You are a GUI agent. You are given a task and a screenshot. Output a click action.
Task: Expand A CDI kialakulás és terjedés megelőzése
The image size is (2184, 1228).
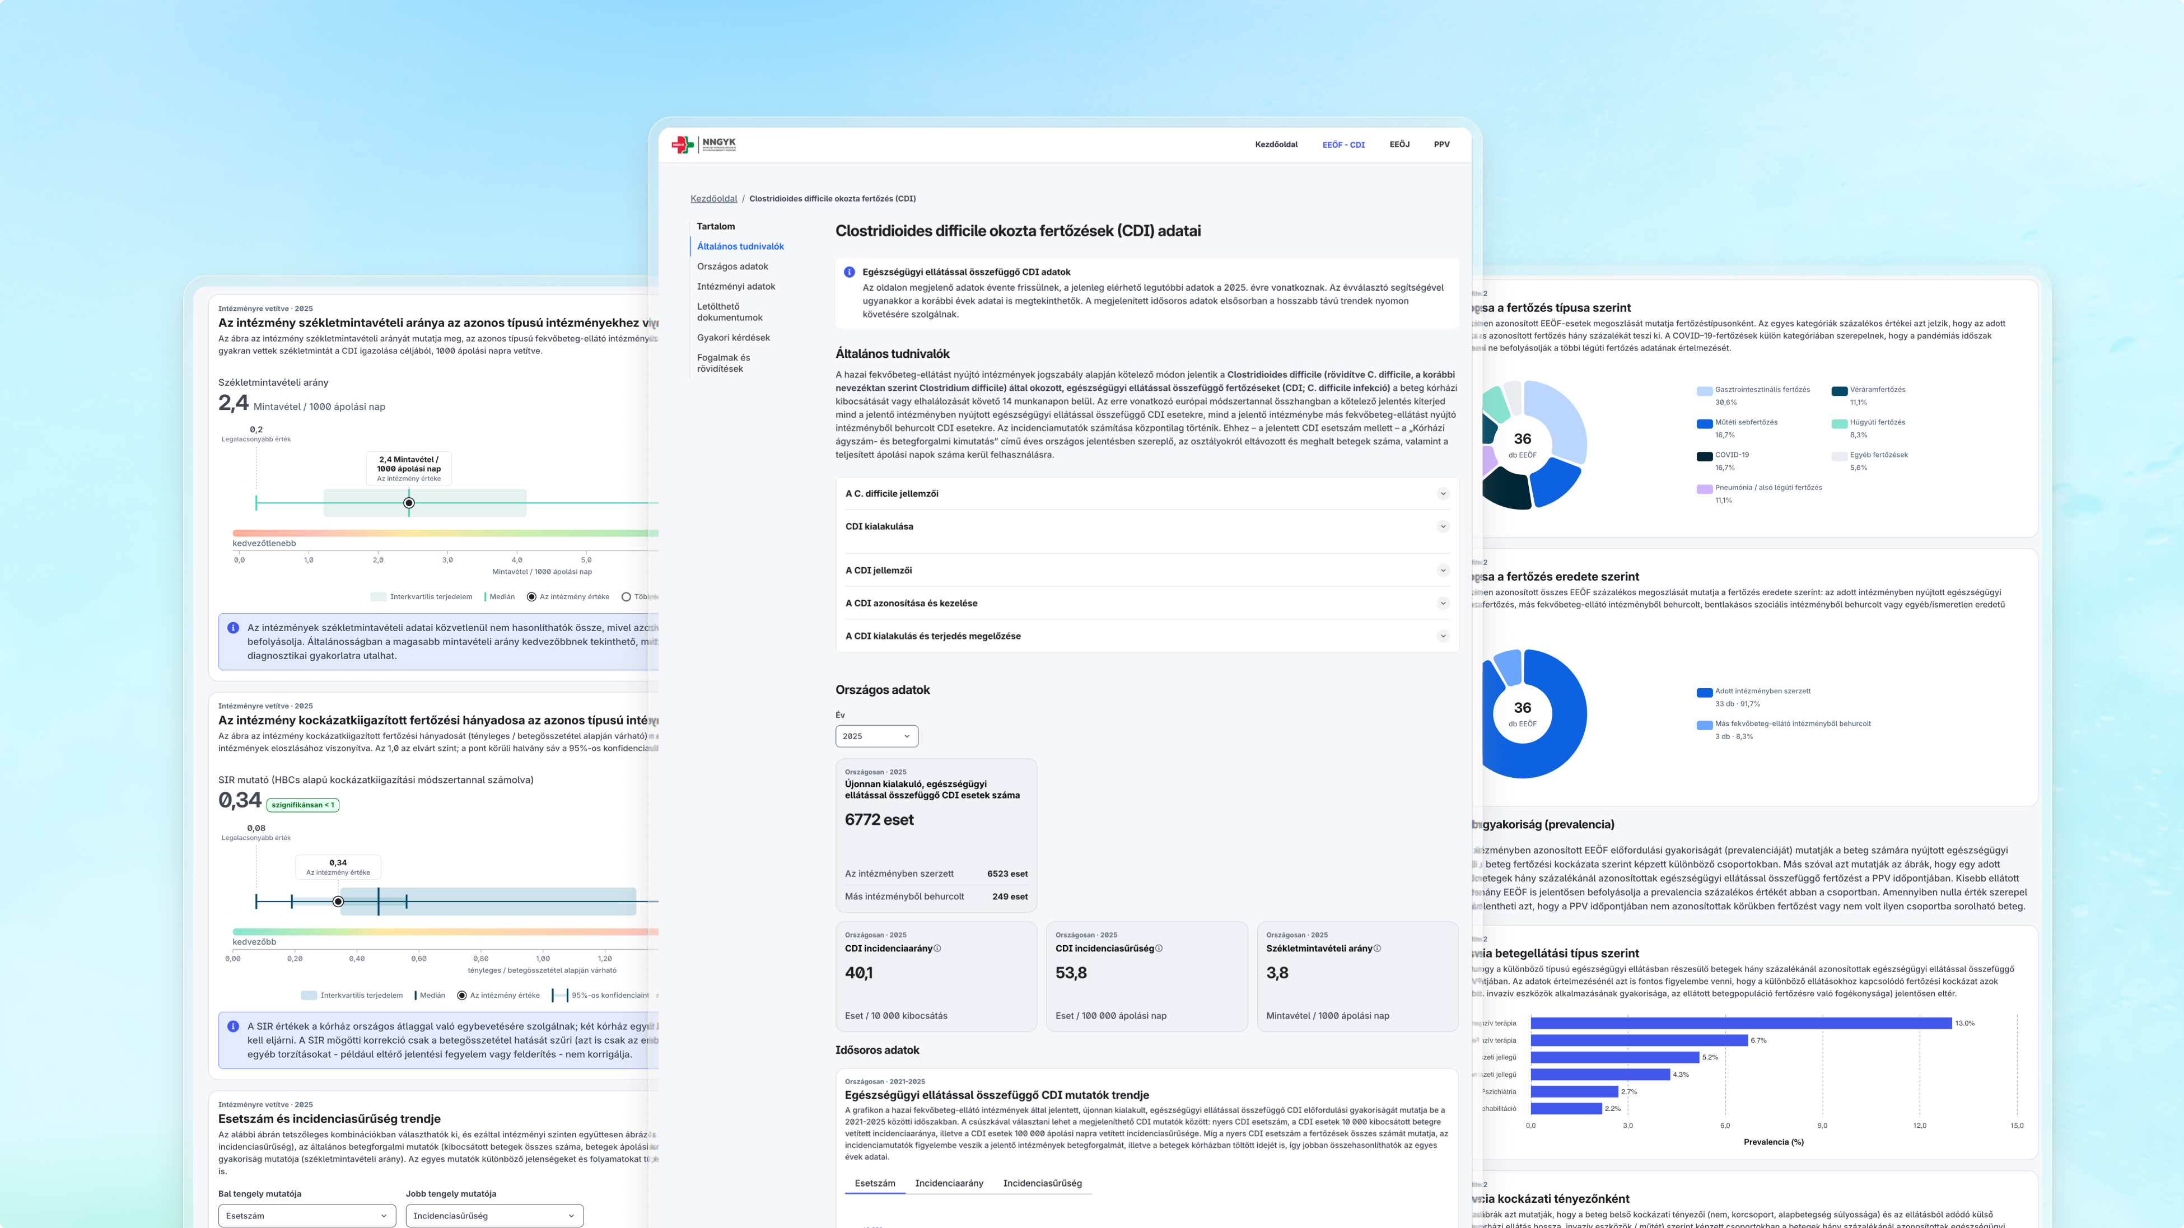pos(1146,636)
